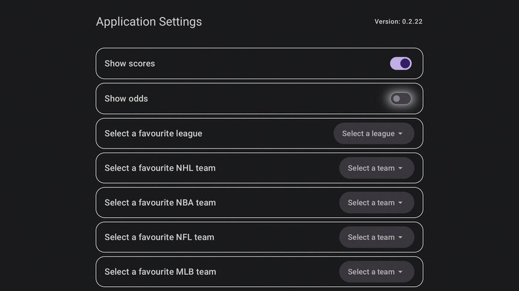The width and height of the screenshot is (519, 291).
Task: Click the Select a favourite NHL team label
Action: (160, 168)
